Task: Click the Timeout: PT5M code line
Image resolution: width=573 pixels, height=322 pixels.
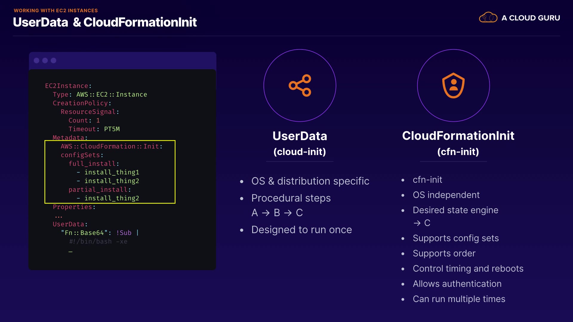Action: pyautogui.click(x=94, y=129)
